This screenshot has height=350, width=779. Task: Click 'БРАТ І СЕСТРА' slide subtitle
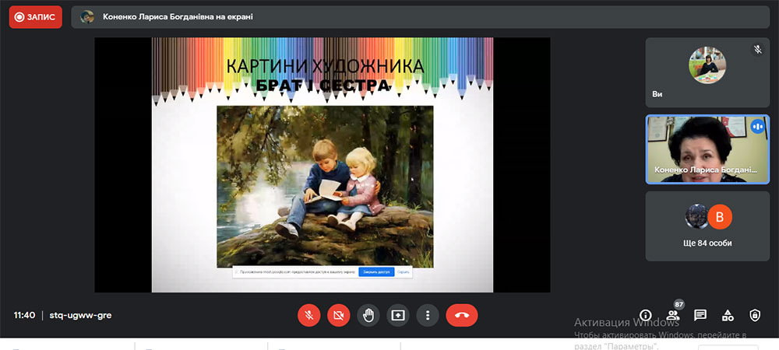coord(323,86)
